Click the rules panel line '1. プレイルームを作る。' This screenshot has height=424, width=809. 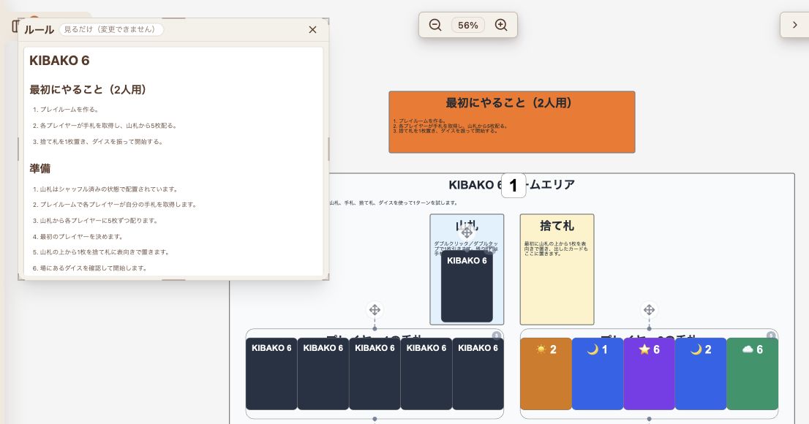click(66, 110)
